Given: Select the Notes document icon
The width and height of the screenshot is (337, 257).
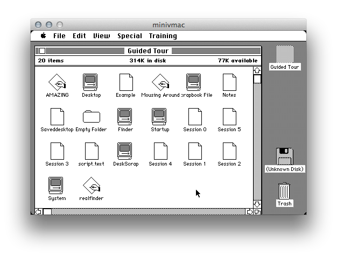Looking at the screenshot, I should pos(229,82).
